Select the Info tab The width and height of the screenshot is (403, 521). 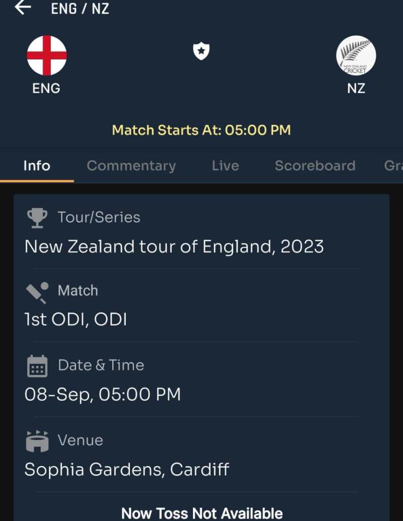[37, 166]
